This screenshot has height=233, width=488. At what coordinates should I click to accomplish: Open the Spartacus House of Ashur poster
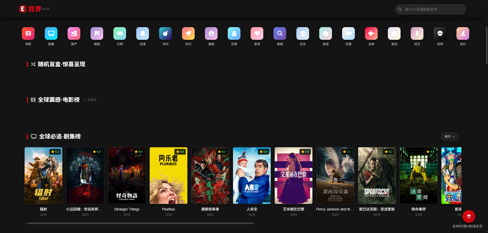tap(377, 176)
